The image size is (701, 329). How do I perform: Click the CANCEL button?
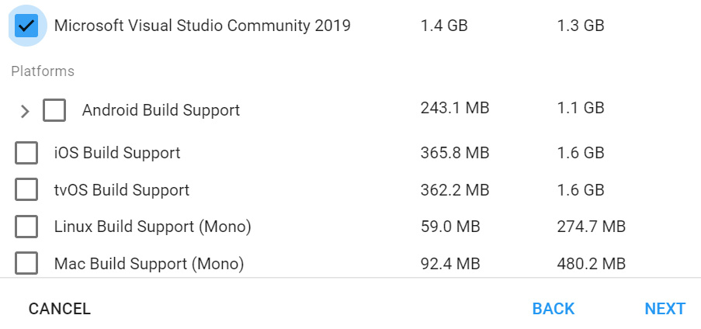coord(60,309)
